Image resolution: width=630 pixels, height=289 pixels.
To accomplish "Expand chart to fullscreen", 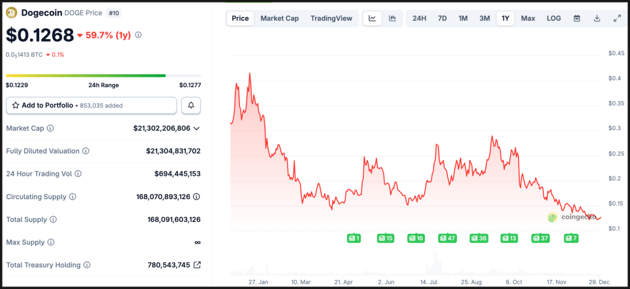I will point(617,18).
